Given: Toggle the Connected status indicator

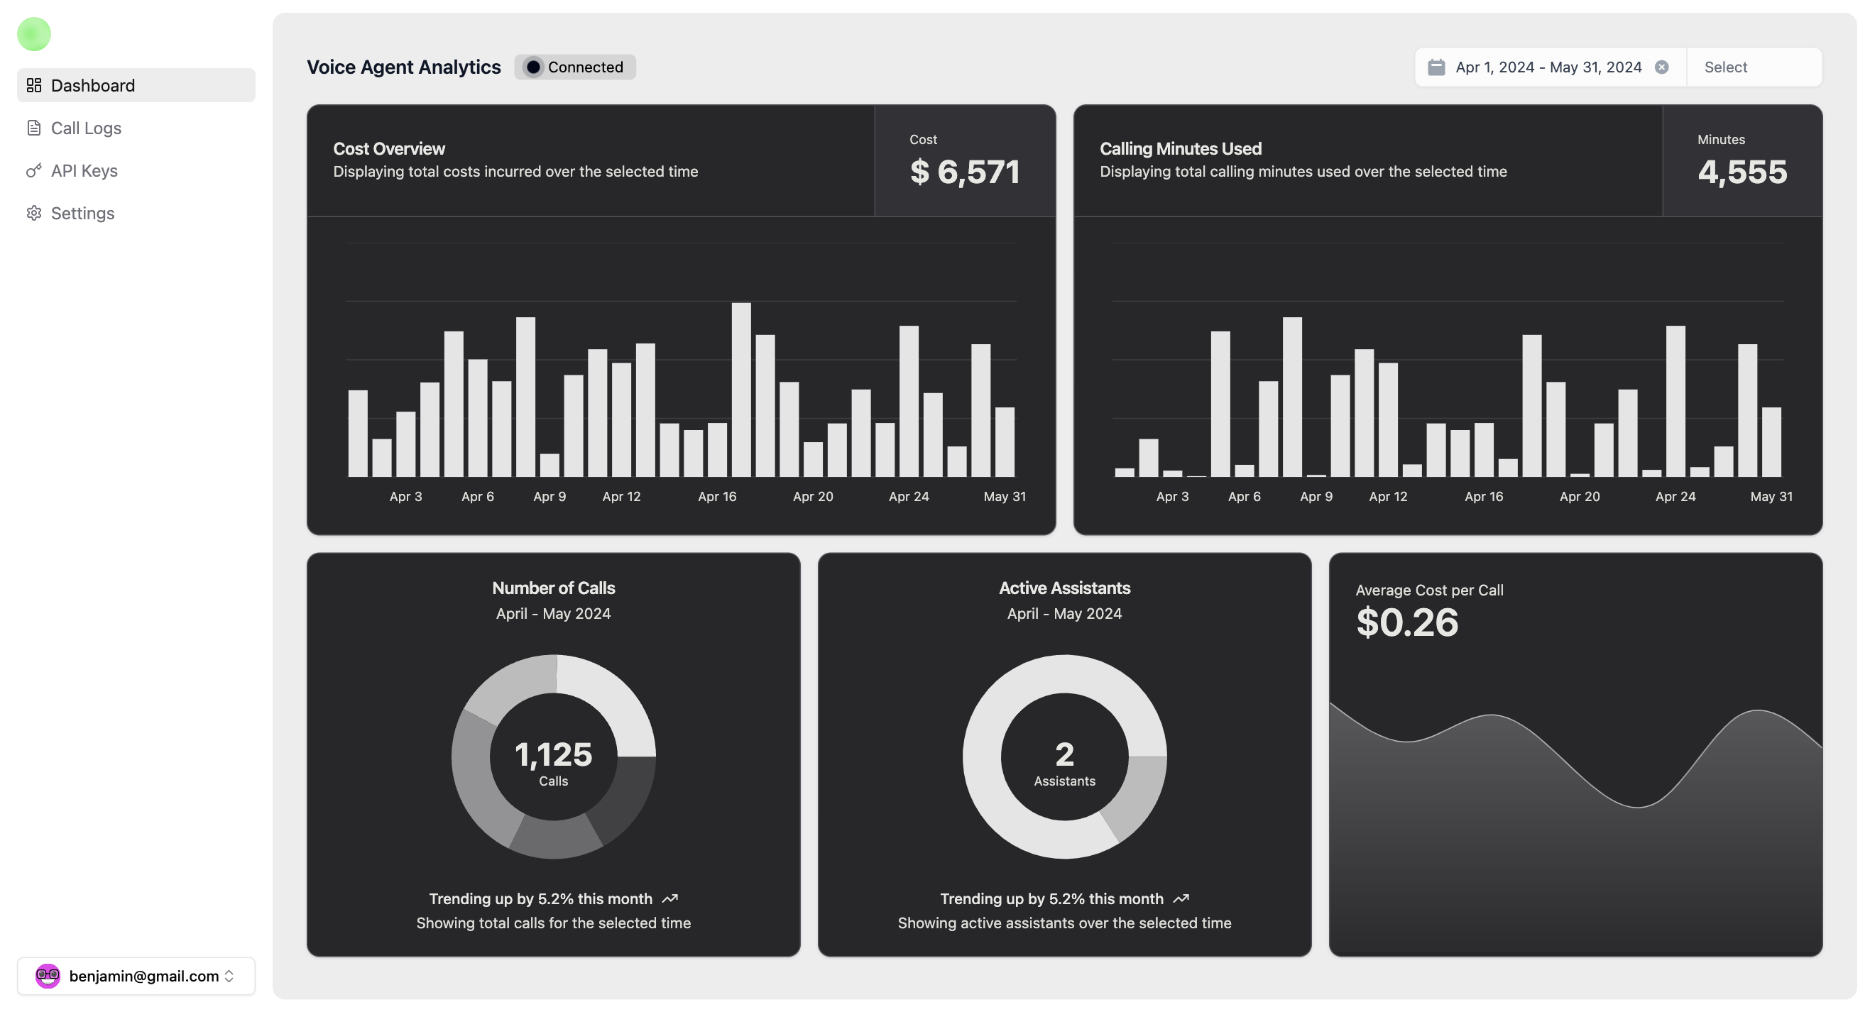Looking at the screenshot, I should pyautogui.click(x=535, y=67).
